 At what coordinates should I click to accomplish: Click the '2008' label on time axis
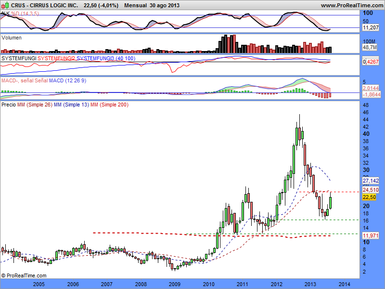141,284
